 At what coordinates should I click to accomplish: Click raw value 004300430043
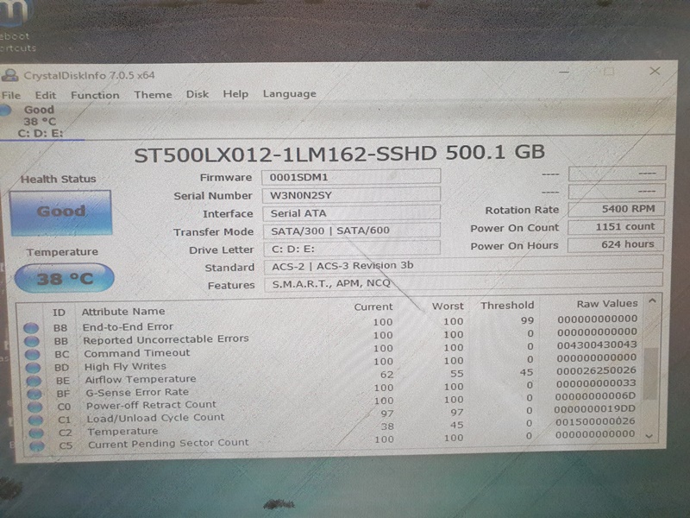point(597,344)
